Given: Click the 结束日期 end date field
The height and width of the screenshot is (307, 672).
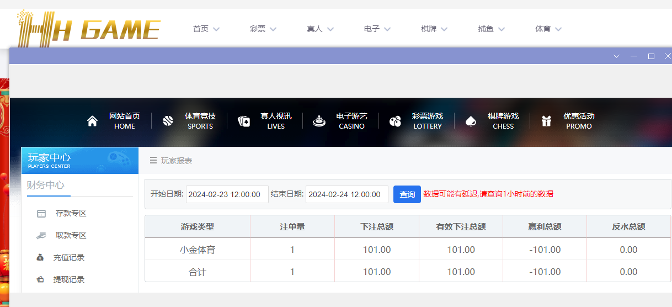Looking at the screenshot, I should [346, 194].
